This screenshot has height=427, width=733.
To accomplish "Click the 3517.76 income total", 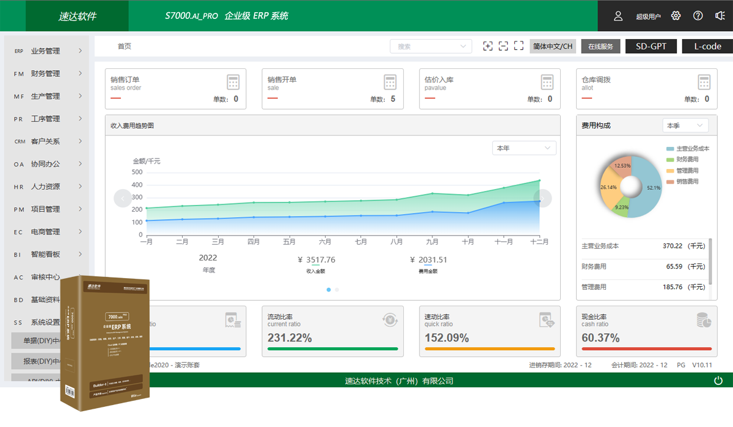I will [x=321, y=260].
